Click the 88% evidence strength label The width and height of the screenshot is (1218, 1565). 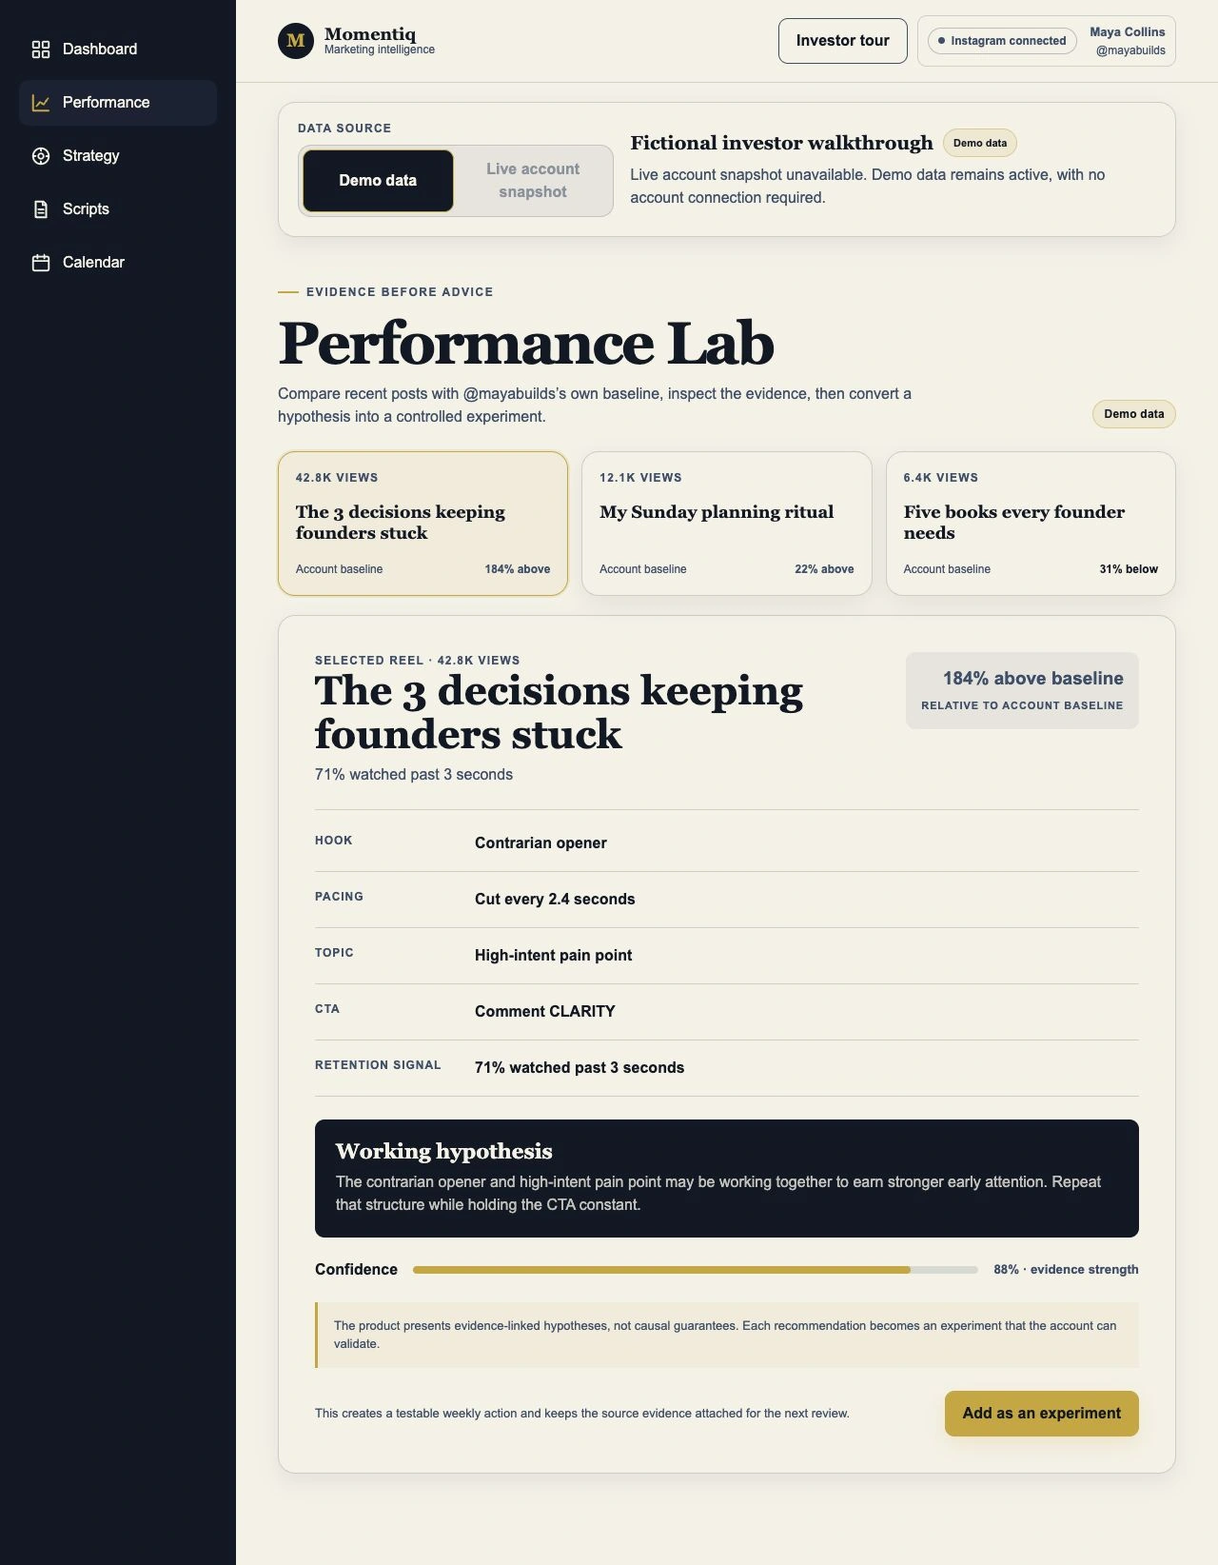point(1066,1270)
